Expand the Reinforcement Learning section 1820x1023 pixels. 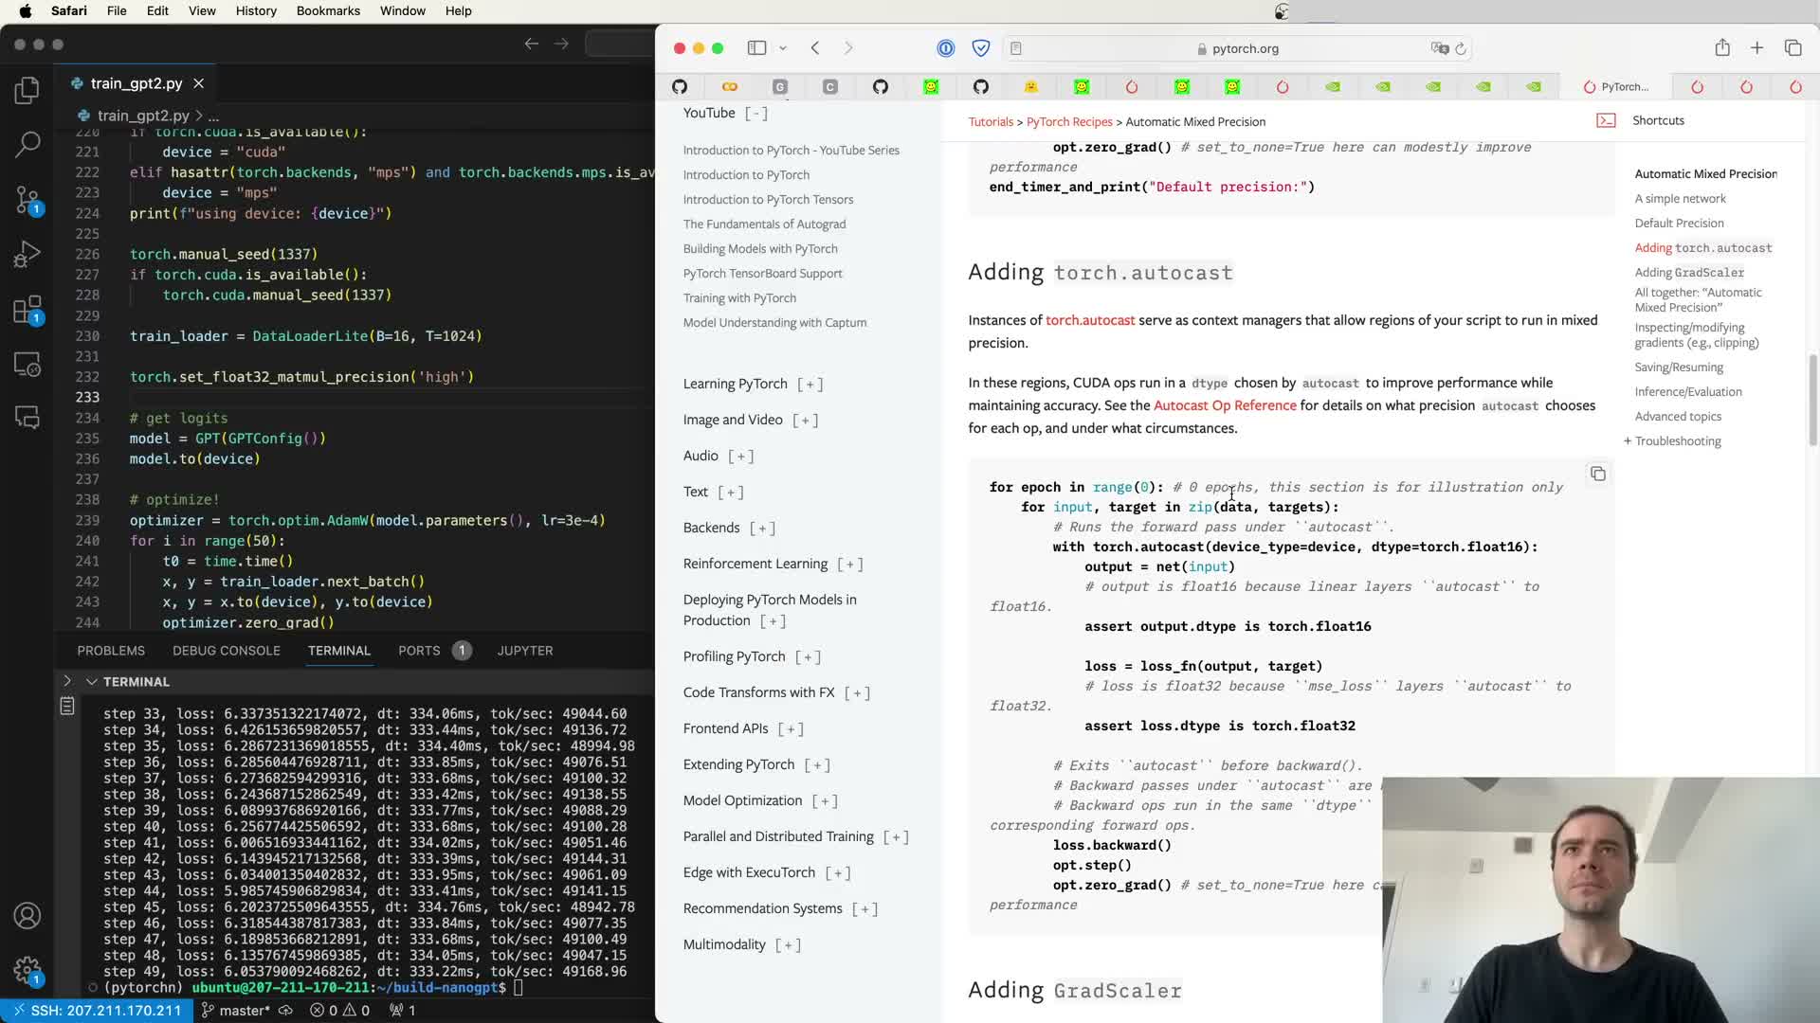click(849, 564)
